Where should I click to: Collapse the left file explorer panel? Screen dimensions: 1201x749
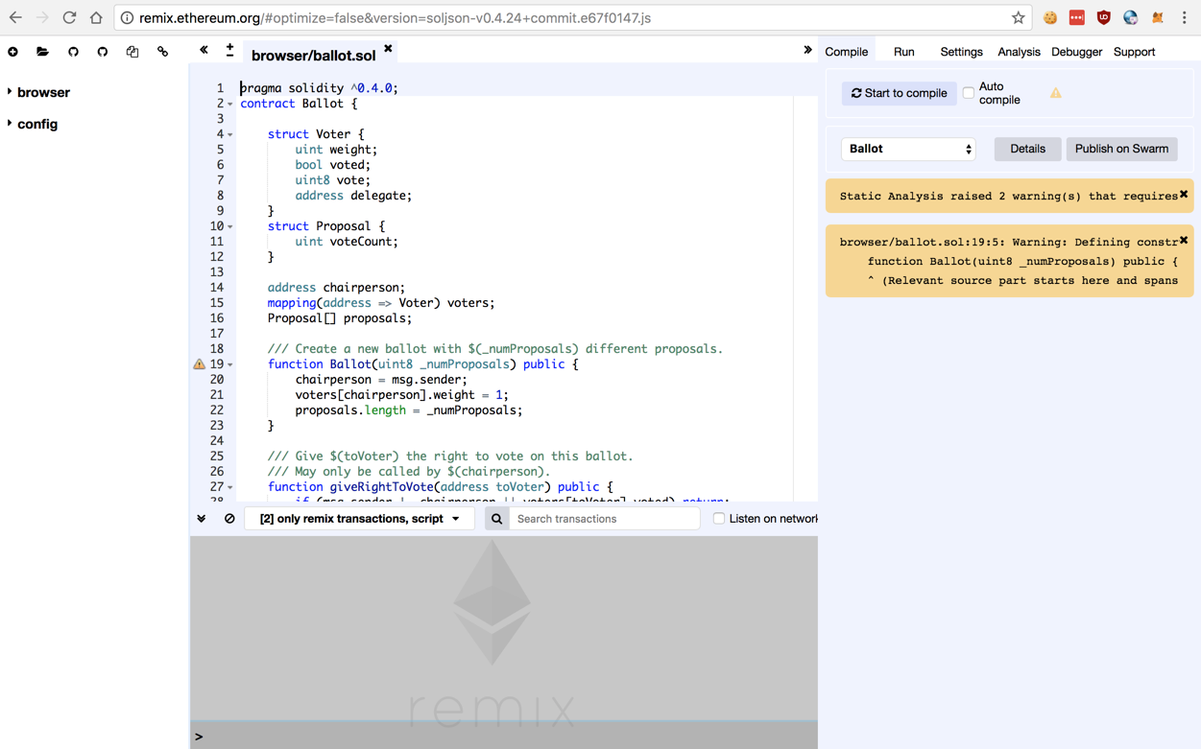(x=204, y=50)
